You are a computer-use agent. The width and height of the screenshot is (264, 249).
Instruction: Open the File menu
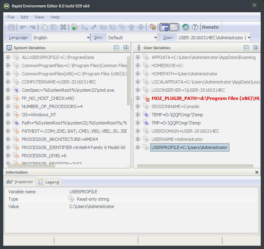pos(11,17)
